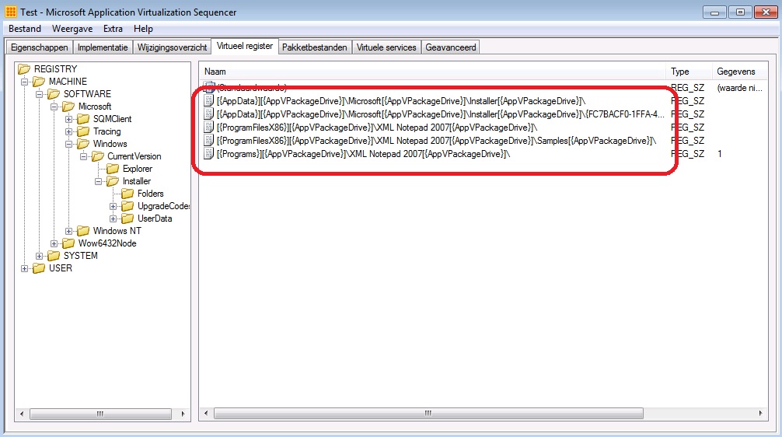Click the MACHINE folder icon
Screen dimensions: 782x437
pyautogui.click(x=39, y=82)
